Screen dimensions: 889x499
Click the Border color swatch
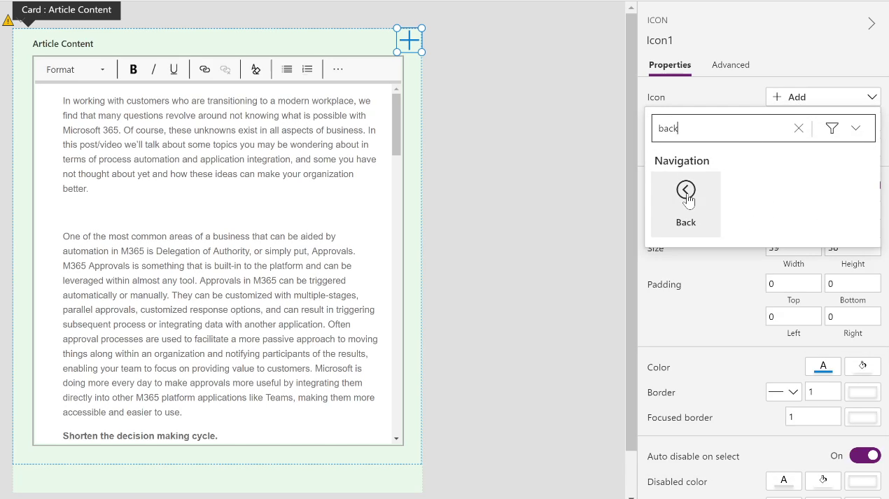point(863,392)
